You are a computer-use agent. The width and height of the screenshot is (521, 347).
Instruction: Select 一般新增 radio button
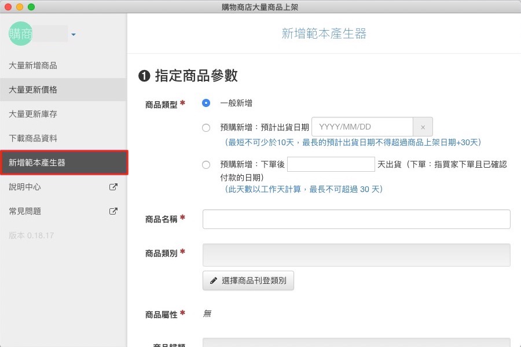coord(206,103)
